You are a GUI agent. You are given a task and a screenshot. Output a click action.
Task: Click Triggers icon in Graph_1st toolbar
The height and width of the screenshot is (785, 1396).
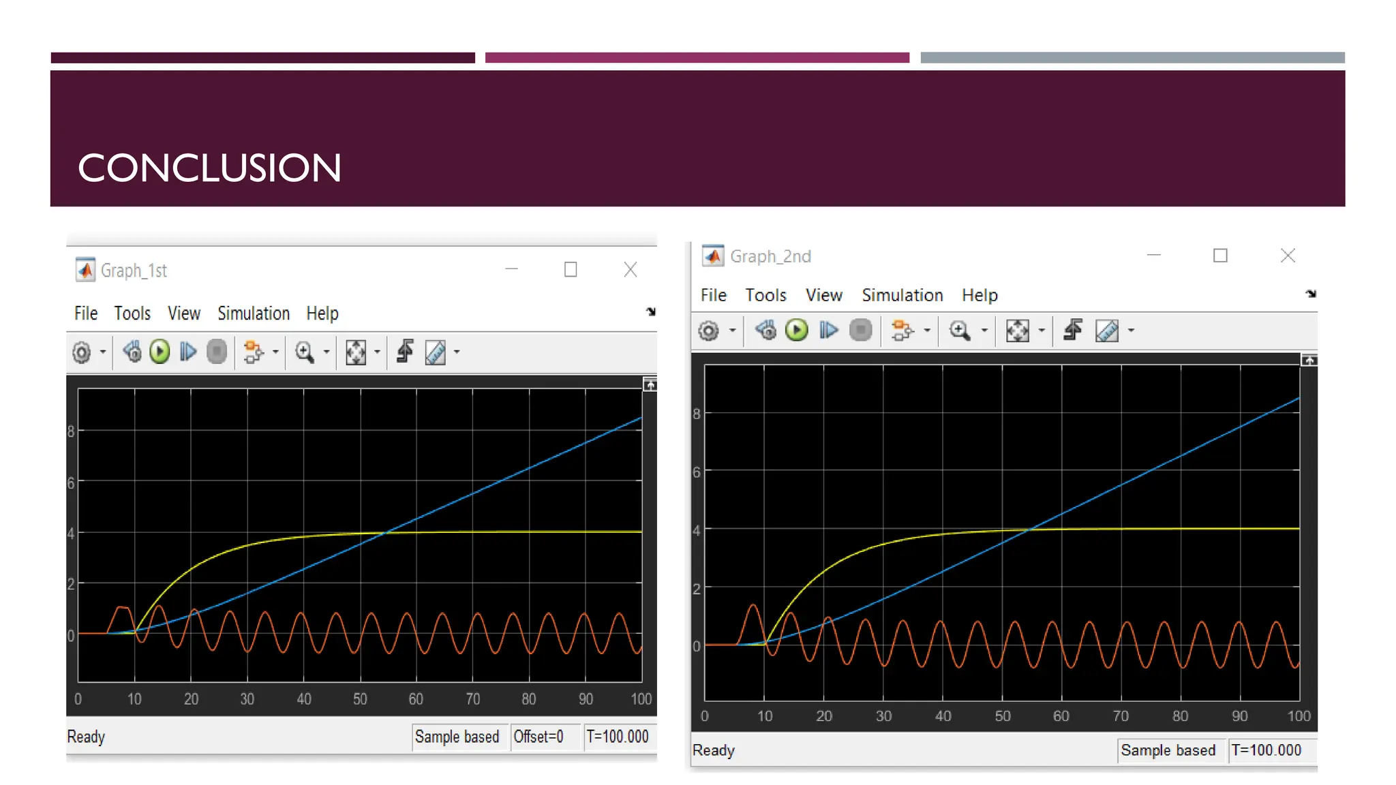405,352
